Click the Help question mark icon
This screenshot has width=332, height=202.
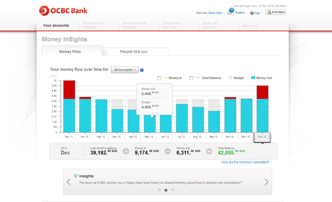252,13
